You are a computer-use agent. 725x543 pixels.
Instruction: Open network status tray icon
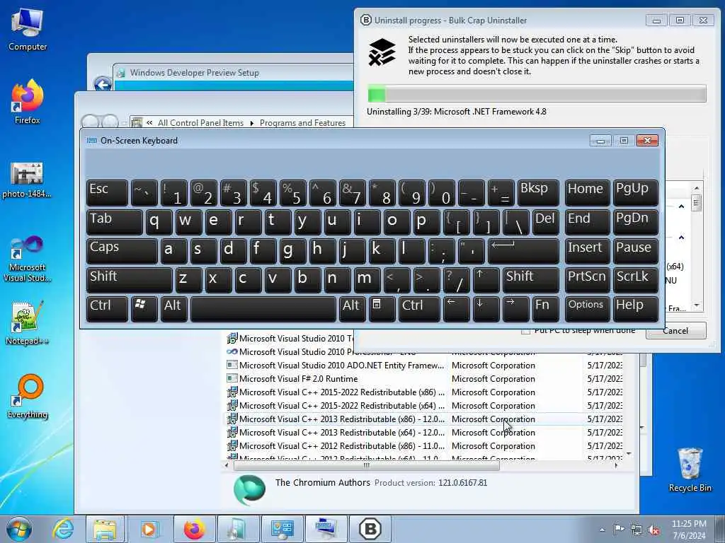pyautogui.click(x=636, y=530)
